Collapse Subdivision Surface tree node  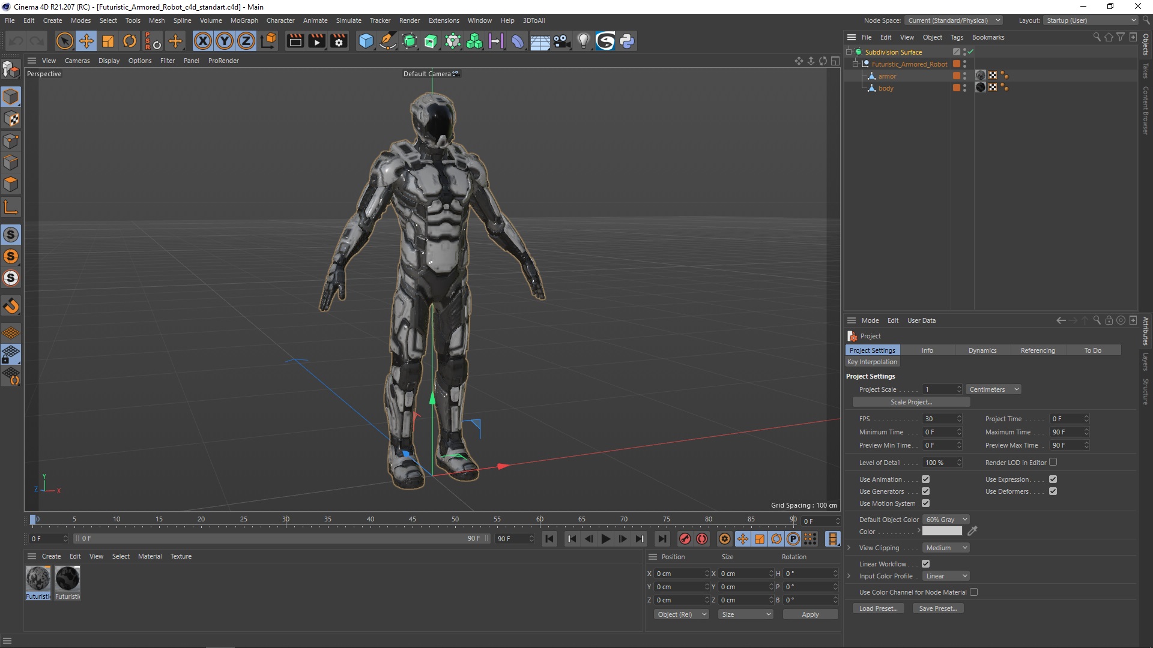[849, 52]
